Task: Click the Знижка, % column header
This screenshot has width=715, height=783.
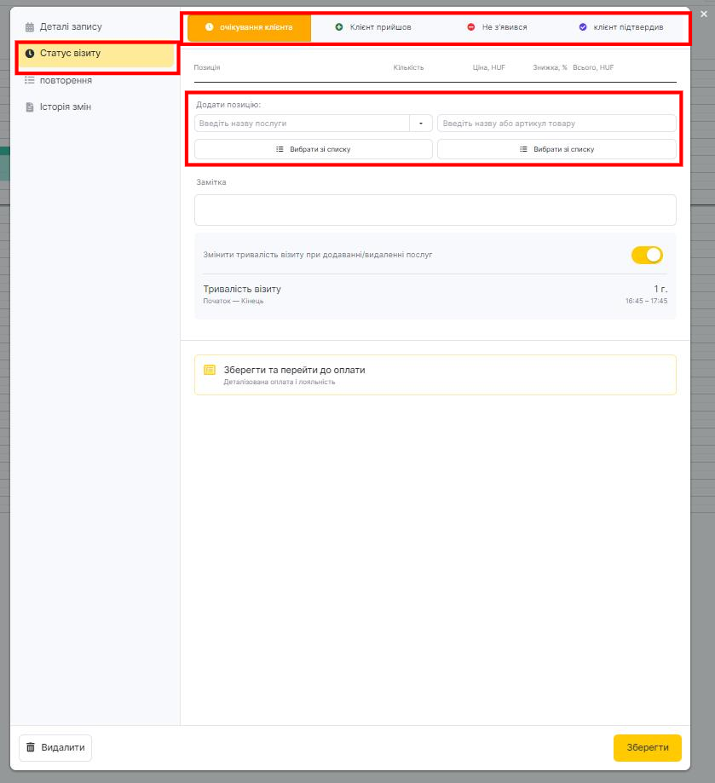Action: point(550,67)
